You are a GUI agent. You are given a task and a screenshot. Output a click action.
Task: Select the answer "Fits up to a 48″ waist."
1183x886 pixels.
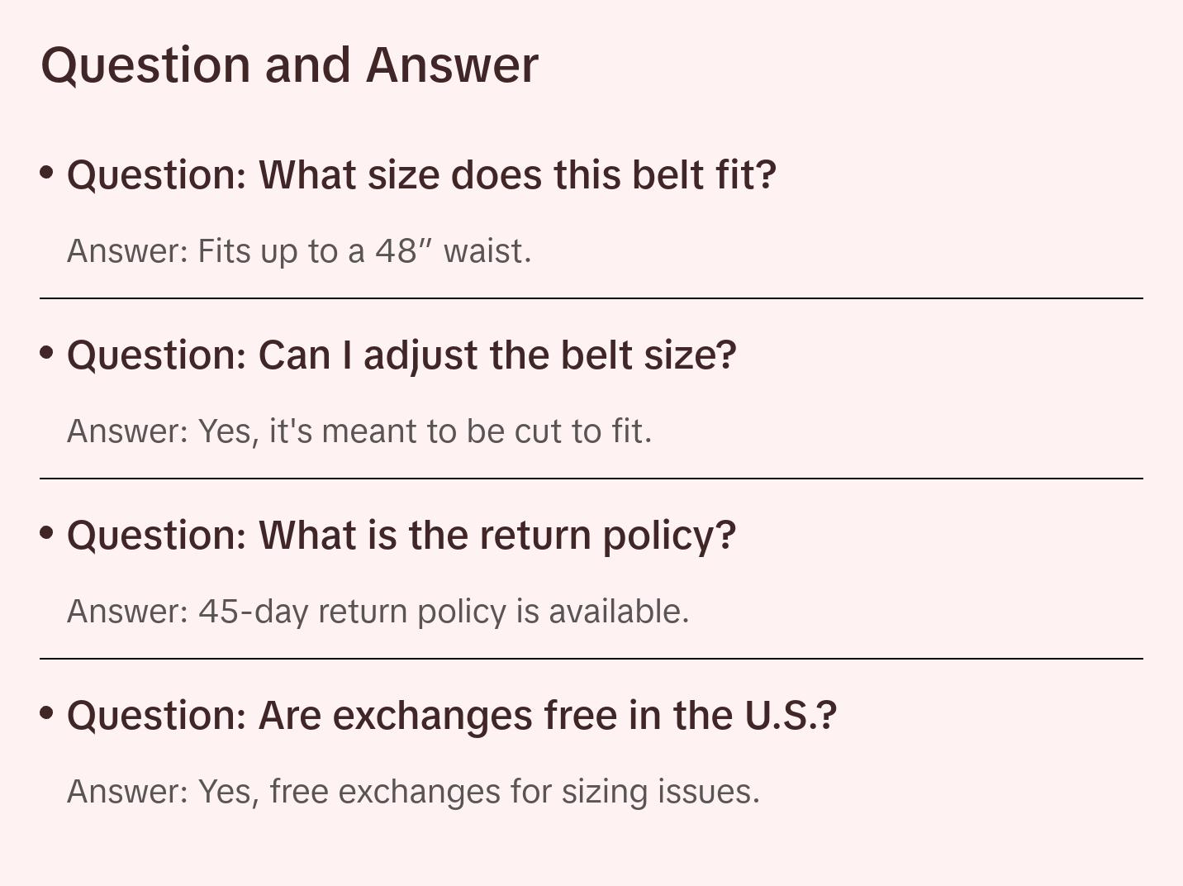(299, 251)
